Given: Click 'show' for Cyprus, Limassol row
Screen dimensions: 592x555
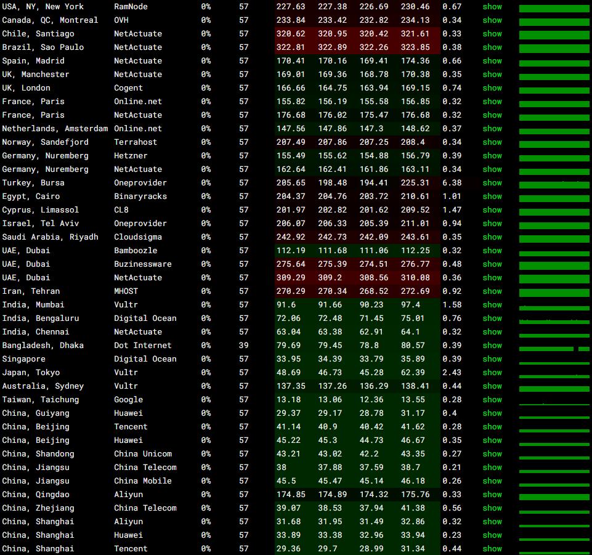Looking at the screenshot, I should tap(492, 210).
